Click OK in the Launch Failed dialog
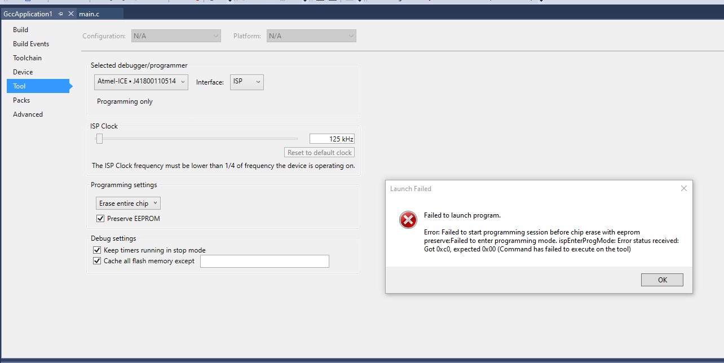The width and height of the screenshot is (724, 363). pos(662,280)
